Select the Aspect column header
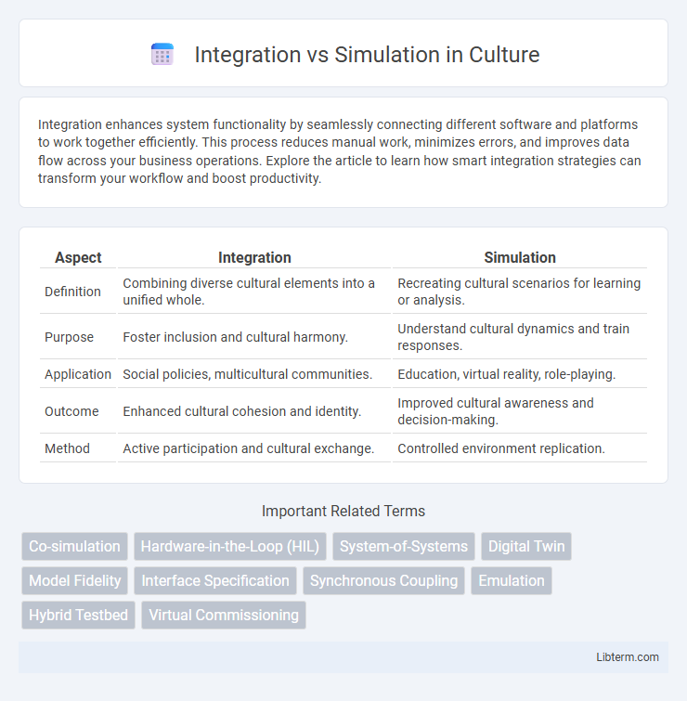 [78, 257]
